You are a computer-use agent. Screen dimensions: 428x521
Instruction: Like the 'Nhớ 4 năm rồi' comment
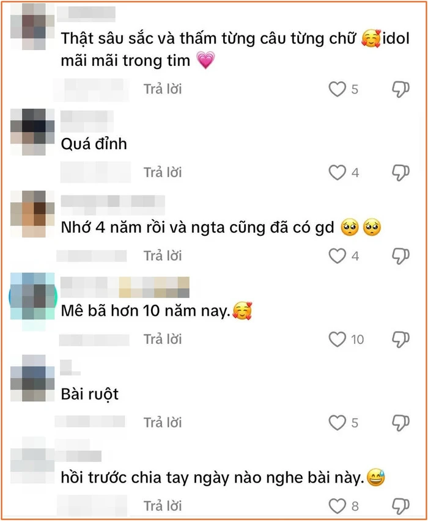[x=338, y=256]
